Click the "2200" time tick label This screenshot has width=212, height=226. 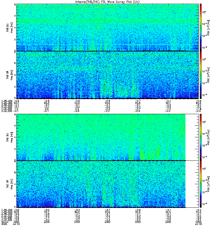16,222
